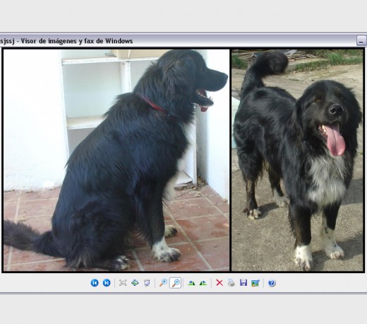
Task: Zoom in with the plus magnifier
Action: [163, 283]
